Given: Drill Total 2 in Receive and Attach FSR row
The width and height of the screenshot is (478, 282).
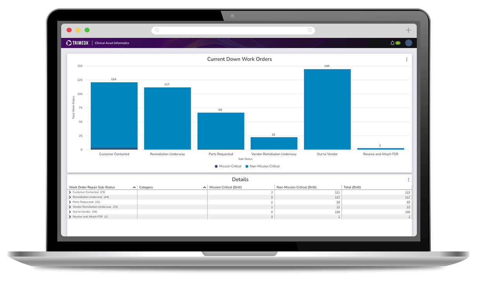Looking at the screenshot, I should point(409,217).
